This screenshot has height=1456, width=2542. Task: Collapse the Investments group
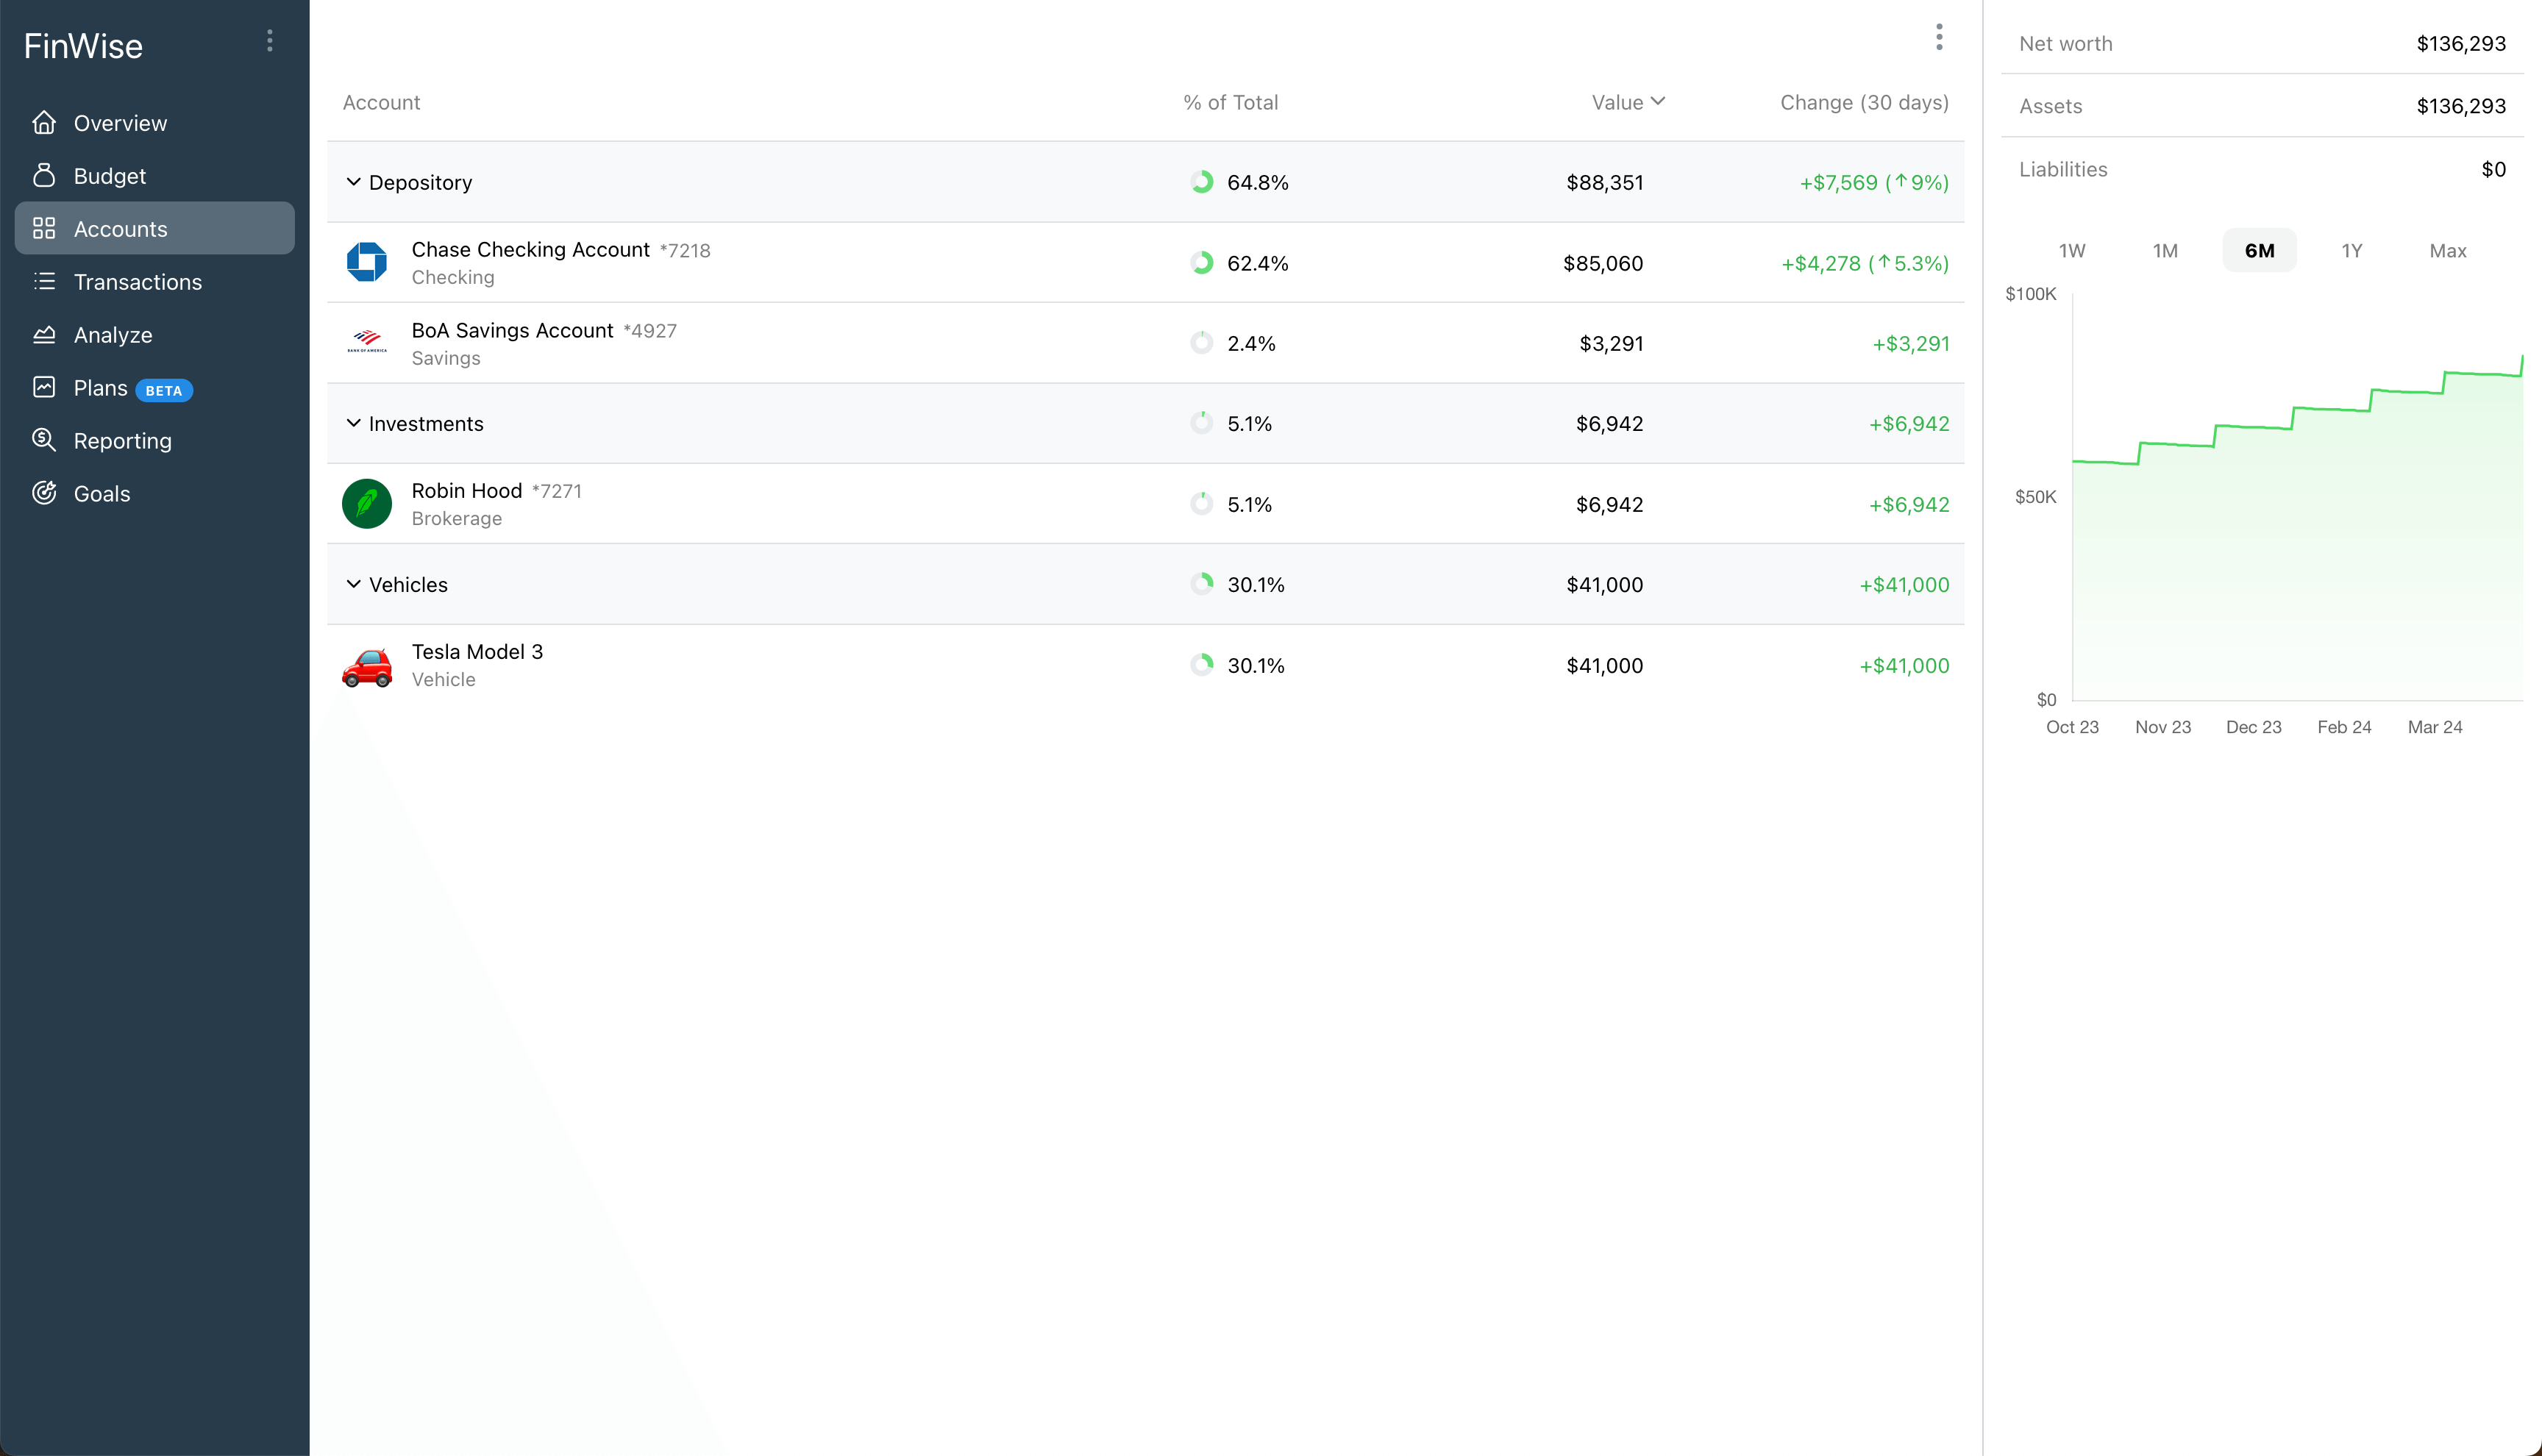coord(354,423)
